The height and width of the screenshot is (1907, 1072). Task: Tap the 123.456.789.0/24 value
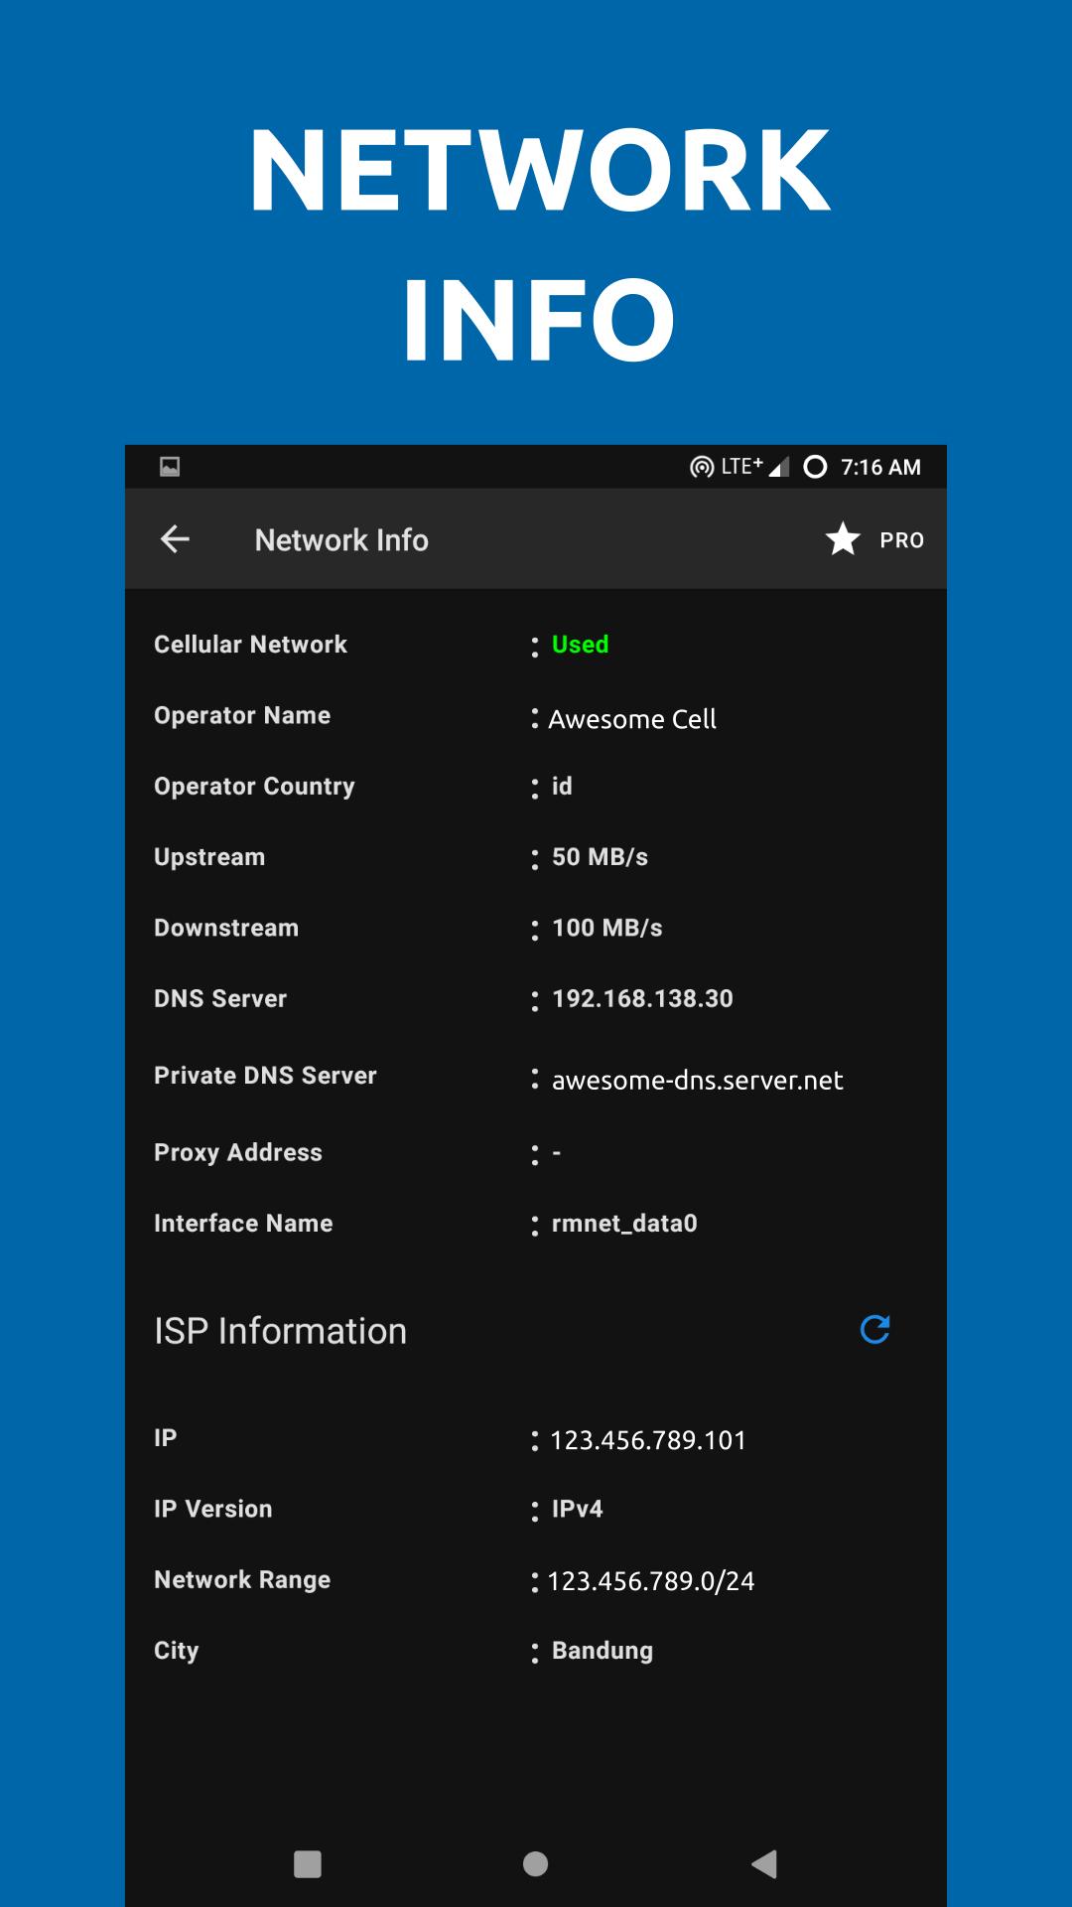pos(651,1581)
